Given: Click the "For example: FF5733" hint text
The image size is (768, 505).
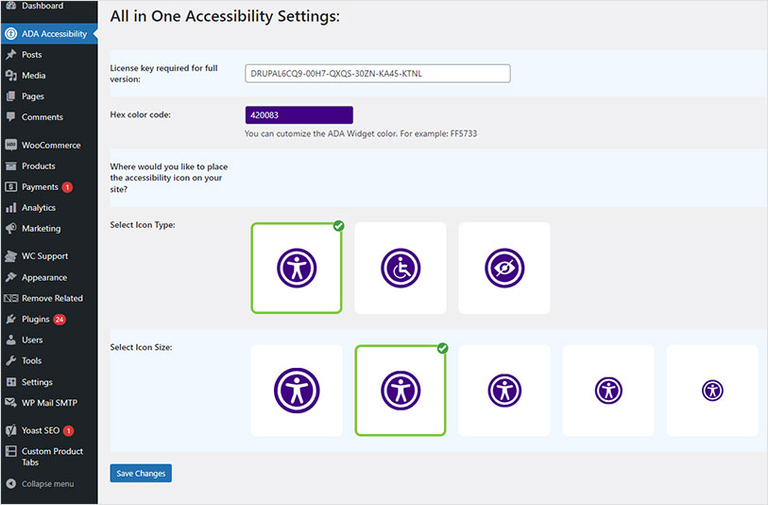Looking at the screenshot, I should point(438,133).
